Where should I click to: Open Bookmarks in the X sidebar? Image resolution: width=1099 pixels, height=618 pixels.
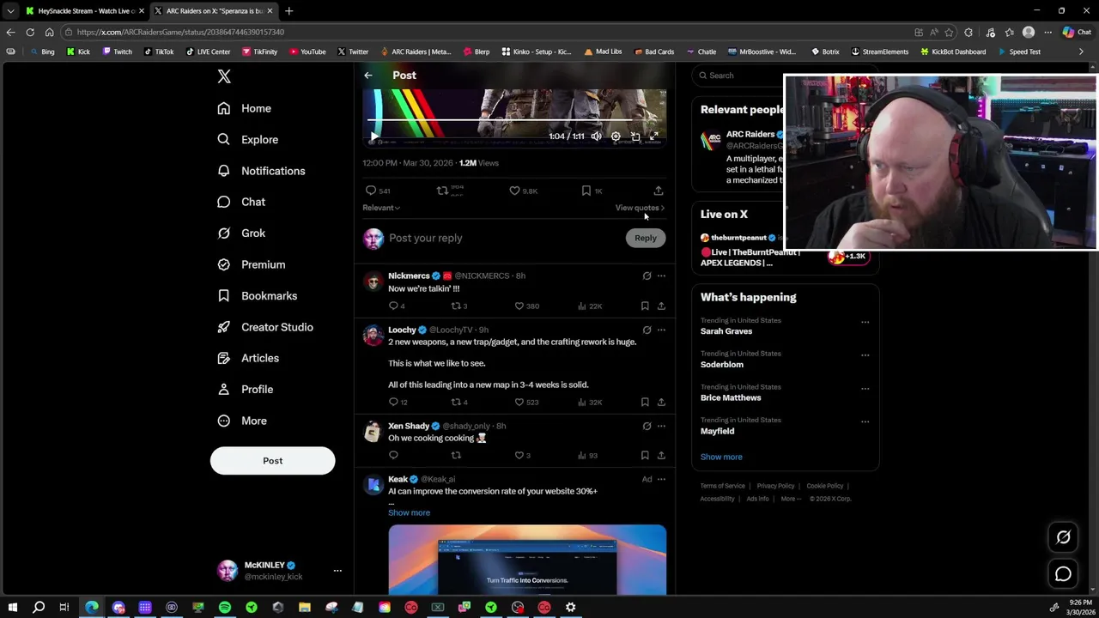click(x=258, y=295)
